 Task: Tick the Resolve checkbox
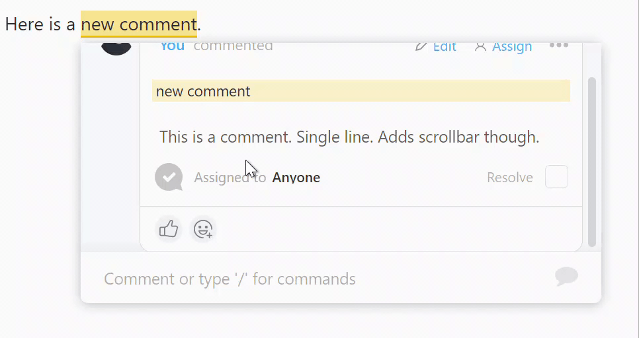tap(556, 176)
